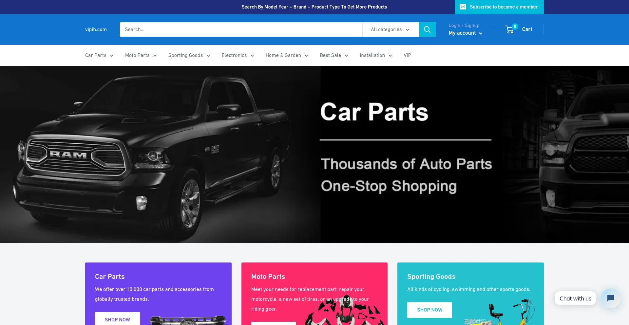Expand the Home & Garden nav chevron

[306, 56]
